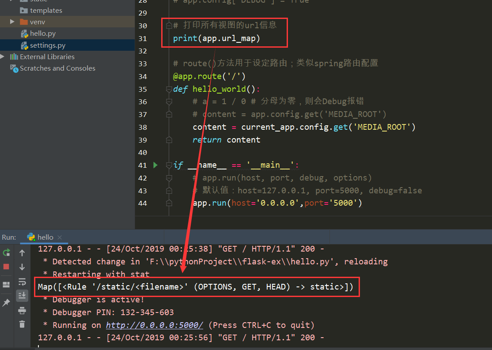Image resolution: width=492 pixels, height=350 pixels.
Task: Toggle scroll to end of console output
Action: point(22,295)
